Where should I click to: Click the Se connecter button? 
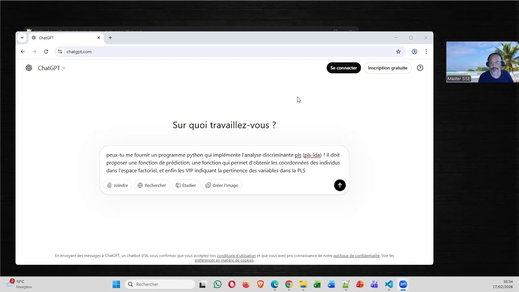[343, 68]
